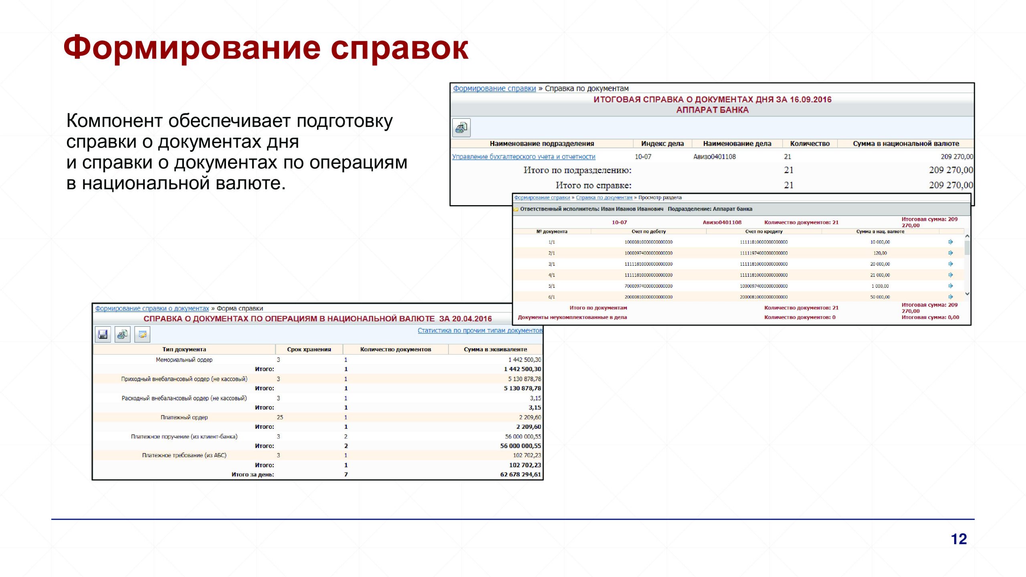
Task: Click the folder icon next to 'Ответственный исполнитель'
Action: [x=516, y=209]
